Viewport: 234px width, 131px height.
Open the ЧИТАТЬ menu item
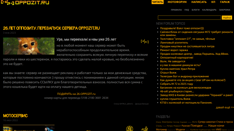(157, 2)
